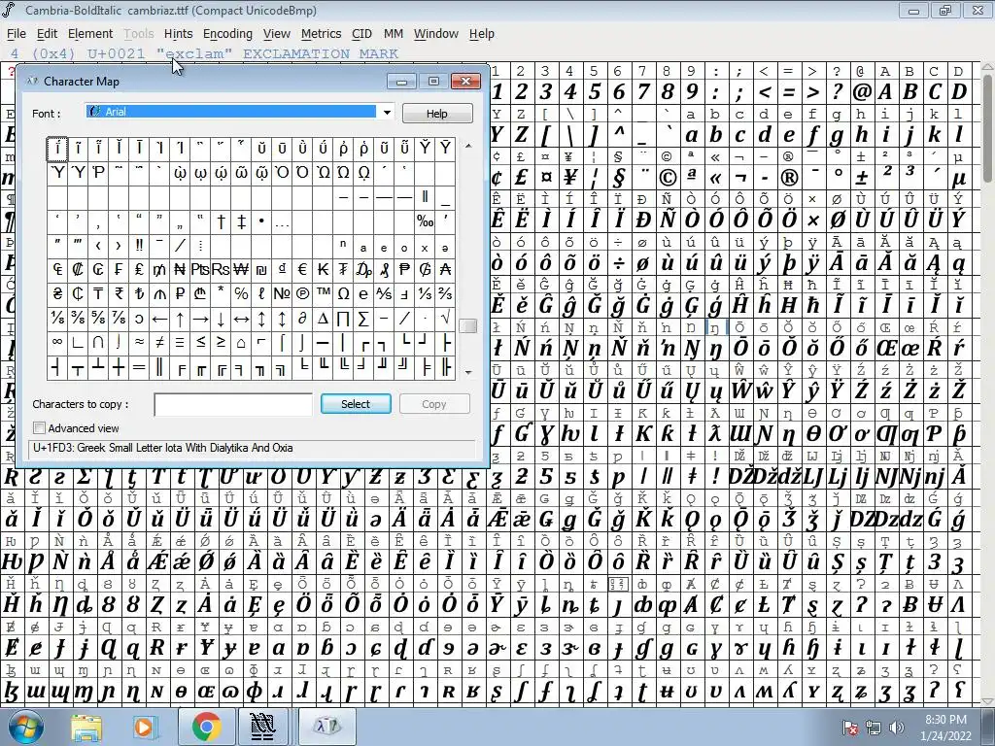Pick the house ⌂ character

tap(241, 343)
